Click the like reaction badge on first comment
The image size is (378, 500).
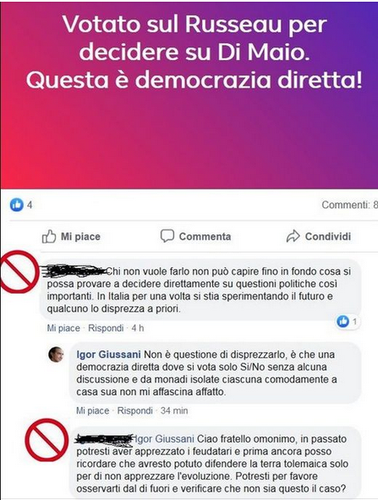click(348, 321)
